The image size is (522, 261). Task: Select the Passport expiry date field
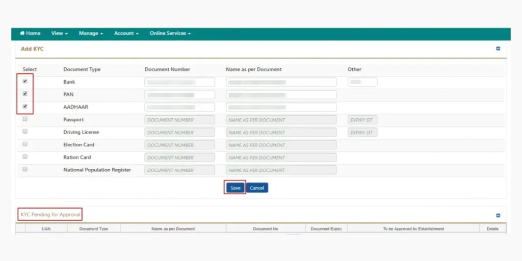[x=362, y=120]
